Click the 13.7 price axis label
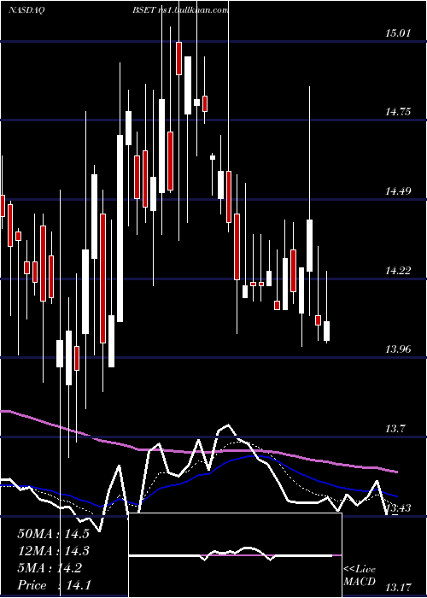 [x=395, y=429]
